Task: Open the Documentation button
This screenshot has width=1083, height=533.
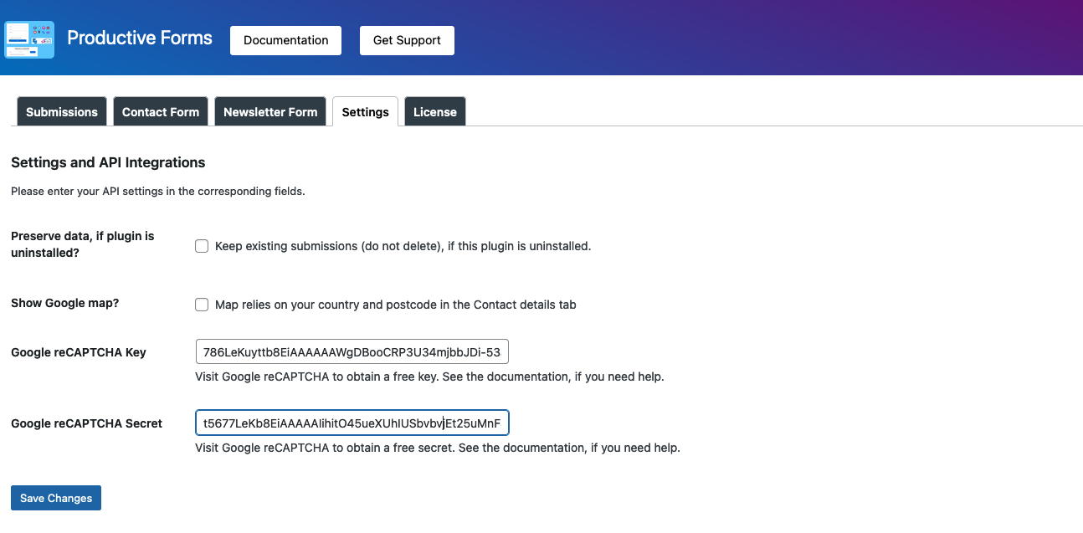Action: click(285, 40)
